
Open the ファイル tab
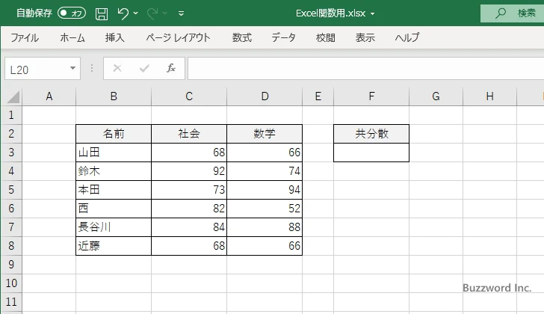tap(25, 37)
